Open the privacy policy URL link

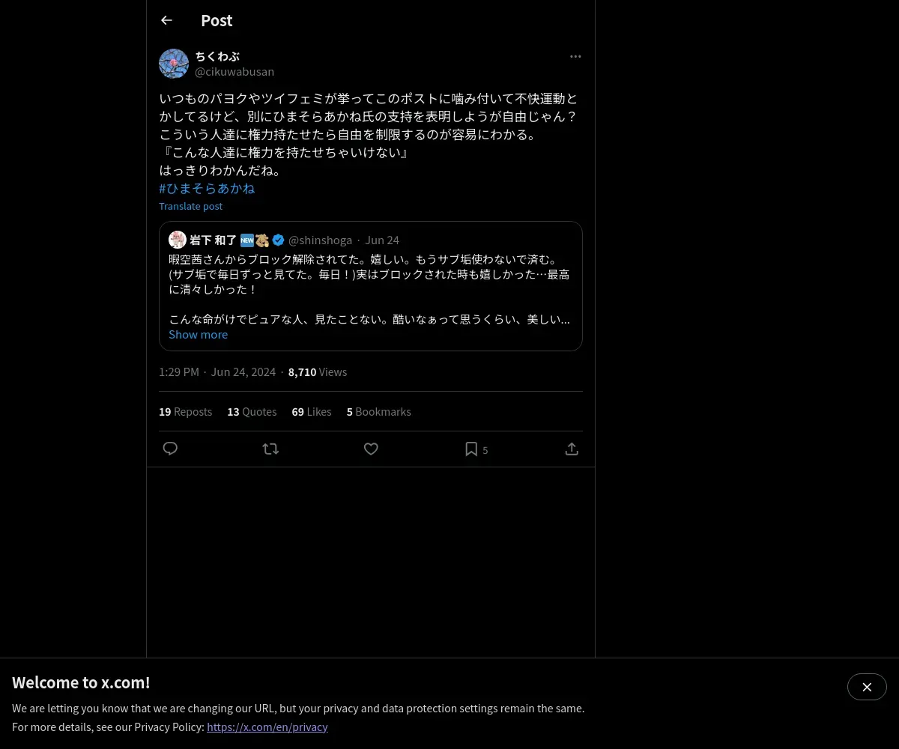(267, 727)
